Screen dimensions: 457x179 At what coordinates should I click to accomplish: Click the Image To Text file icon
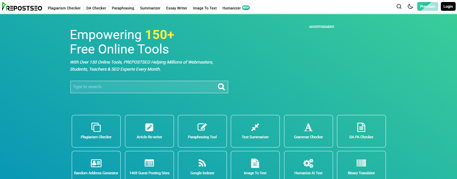pyautogui.click(x=255, y=163)
